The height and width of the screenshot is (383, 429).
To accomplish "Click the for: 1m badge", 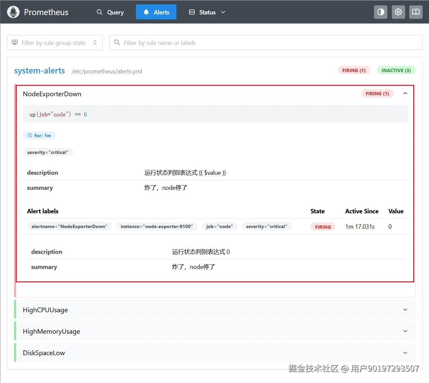I will [39, 135].
